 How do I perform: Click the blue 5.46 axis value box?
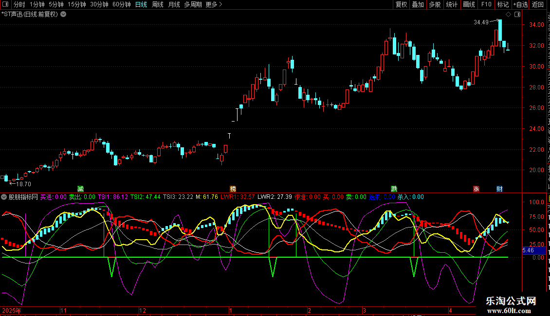point(534,250)
